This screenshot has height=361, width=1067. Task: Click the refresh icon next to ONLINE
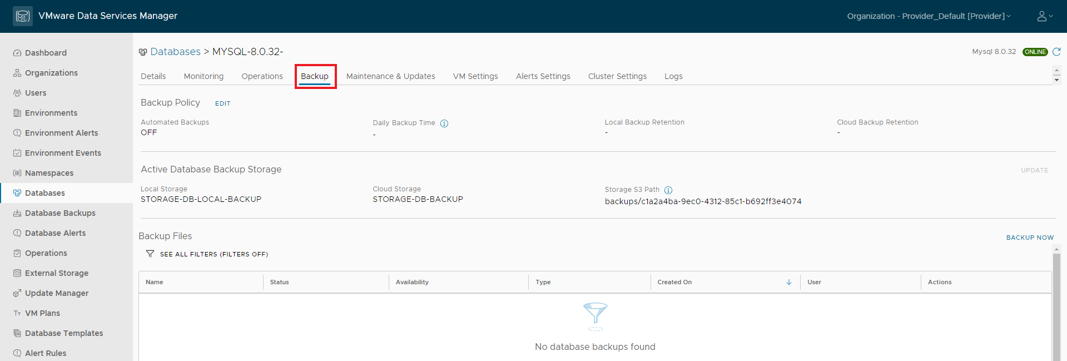1056,52
